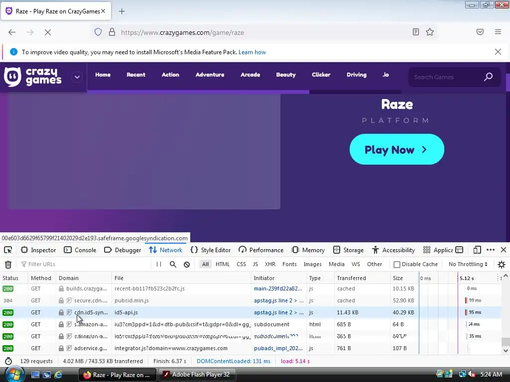Close the Raze browser tab

pyautogui.click(x=103, y=11)
